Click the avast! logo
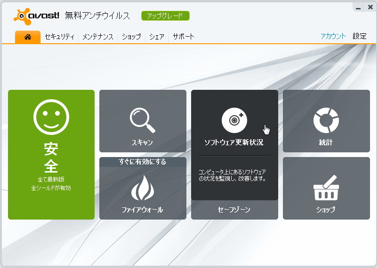Image resolution: width=378 pixels, height=268 pixels. pyautogui.click(x=36, y=16)
